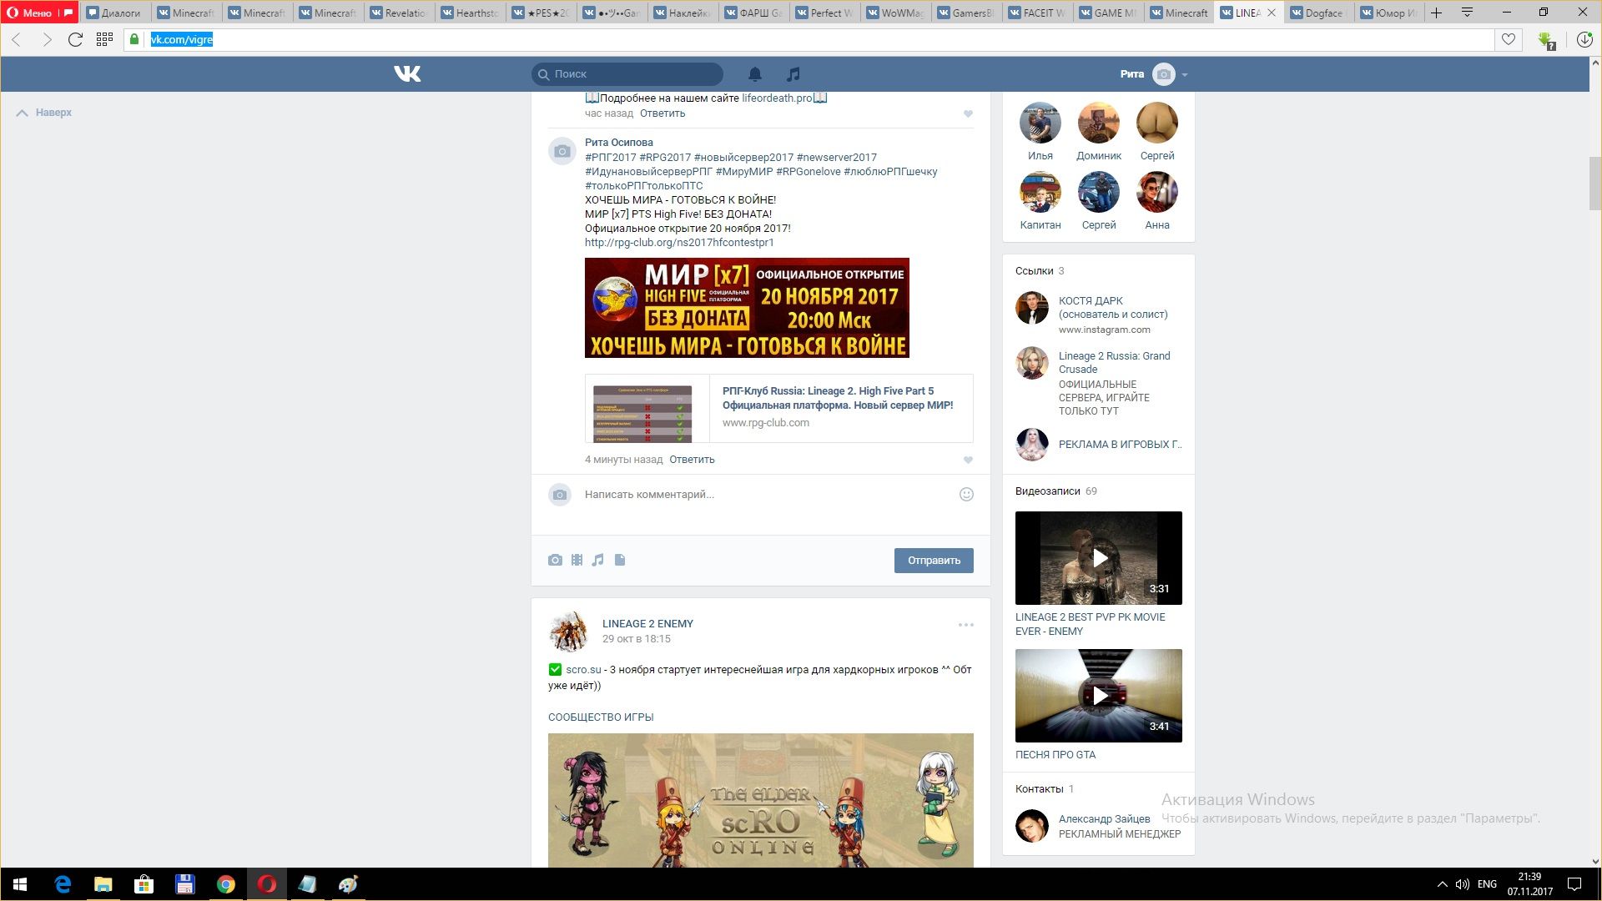This screenshot has height=901, width=1602.
Task: Open the music note icon in header
Action: [x=793, y=74]
